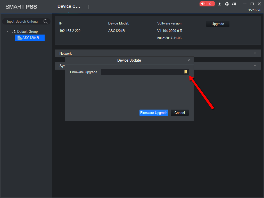The width and height of the screenshot is (264, 198).
Task: Click the ASC1204B device icon
Action: click(20, 38)
